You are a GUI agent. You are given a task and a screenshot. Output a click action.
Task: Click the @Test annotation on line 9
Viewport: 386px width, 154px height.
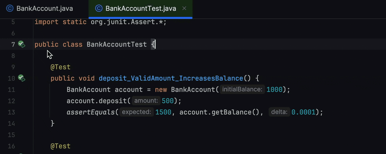tap(60, 67)
